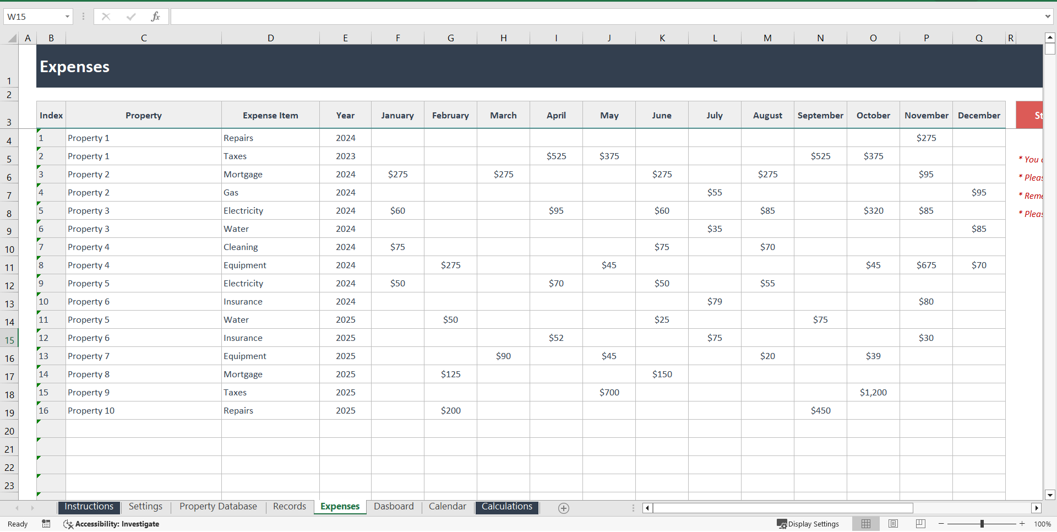
Task: Select column P header
Action: 926,38
